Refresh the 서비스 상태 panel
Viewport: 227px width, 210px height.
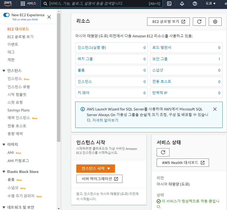163,152
